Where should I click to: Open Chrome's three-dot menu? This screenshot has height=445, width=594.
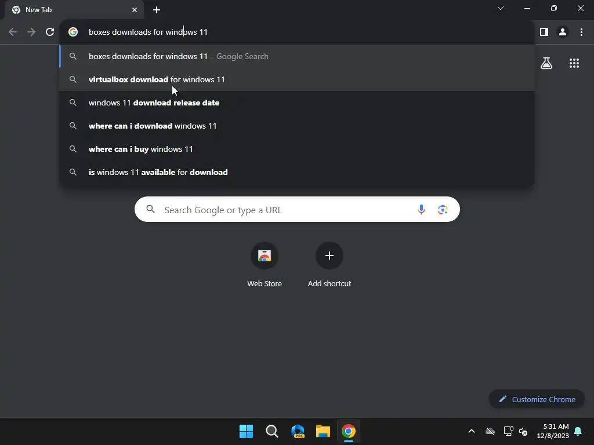(581, 32)
